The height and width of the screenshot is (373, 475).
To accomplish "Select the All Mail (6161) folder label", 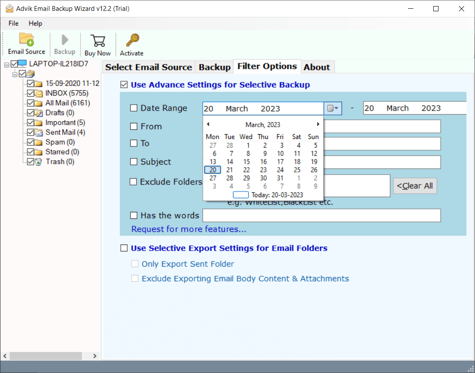I will click(x=67, y=103).
